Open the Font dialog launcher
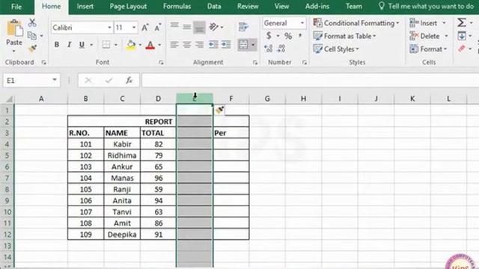The width and height of the screenshot is (479, 269). tap(161, 63)
